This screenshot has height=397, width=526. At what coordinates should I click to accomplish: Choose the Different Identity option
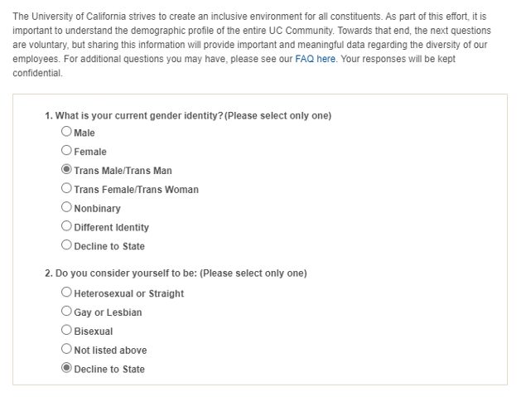click(x=66, y=225)
